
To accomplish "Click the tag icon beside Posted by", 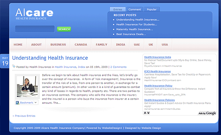I will [14, 66].
